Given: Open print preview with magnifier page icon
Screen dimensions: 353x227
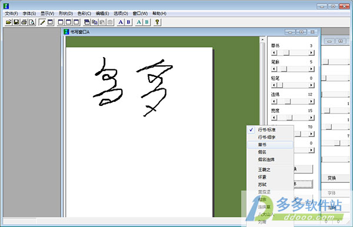Looking at the screenshot, I should [x=32, y=22].
